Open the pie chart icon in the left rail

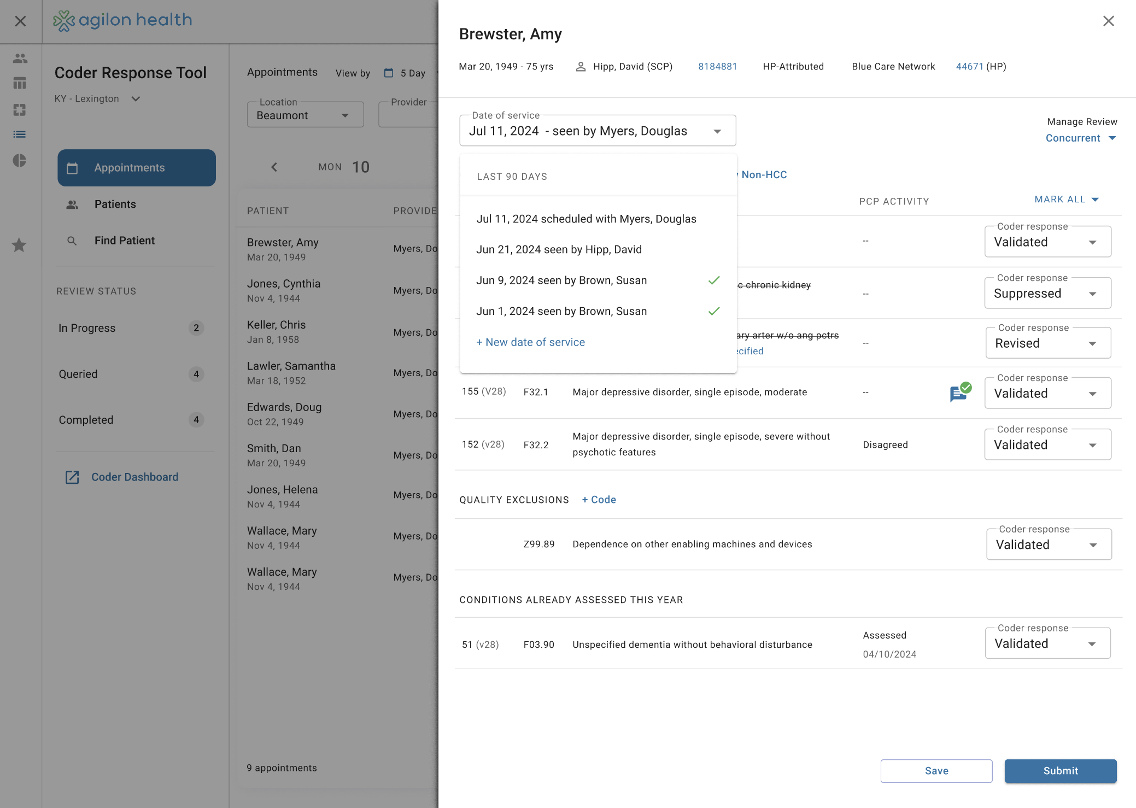pyautogui.click(x=20, y=160)
